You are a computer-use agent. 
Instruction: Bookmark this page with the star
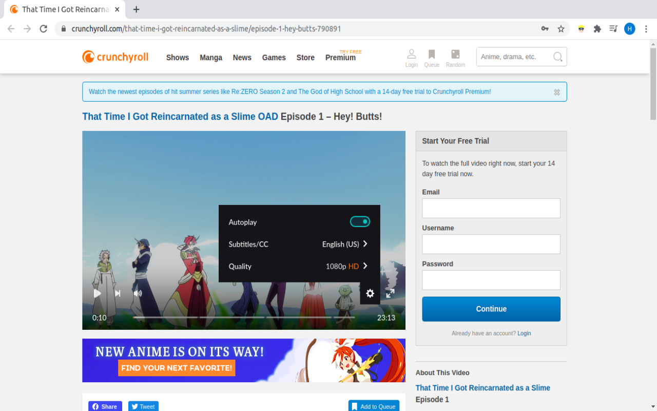point(561,29)
